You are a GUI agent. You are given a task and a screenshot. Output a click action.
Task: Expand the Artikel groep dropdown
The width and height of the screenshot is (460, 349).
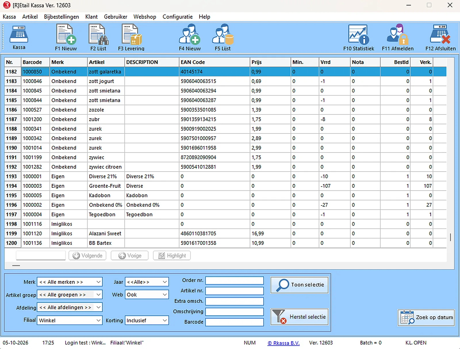[98, 294]
